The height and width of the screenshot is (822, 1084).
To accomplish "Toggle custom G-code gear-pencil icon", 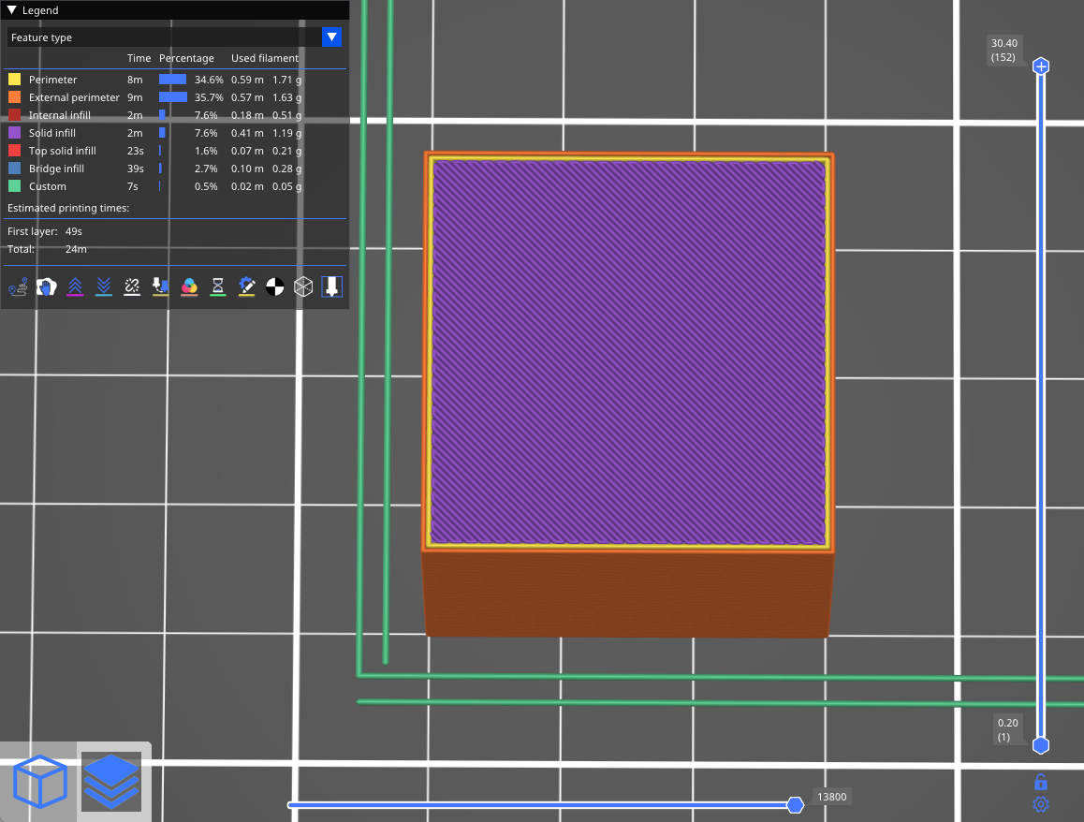I will [246, 287].
